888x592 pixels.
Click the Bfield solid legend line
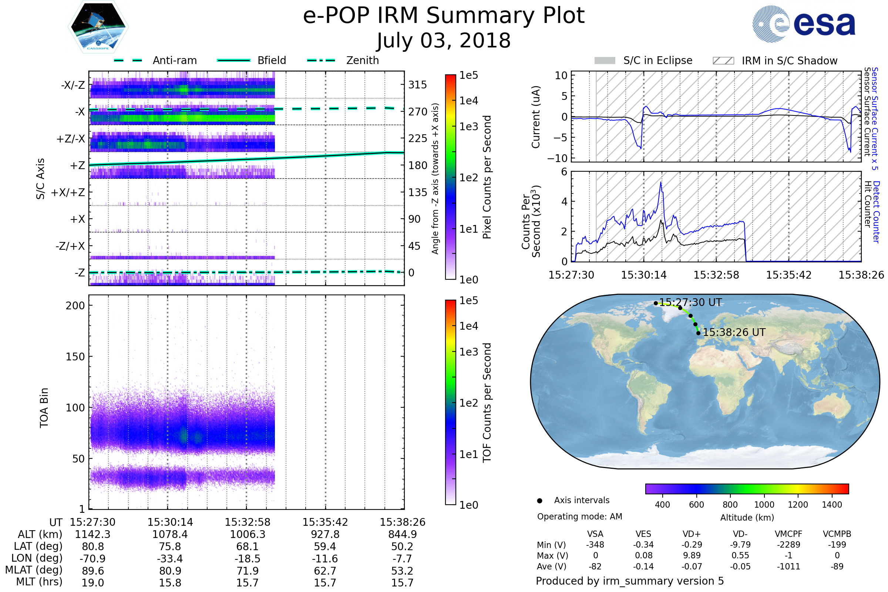(x=233, y=60)
